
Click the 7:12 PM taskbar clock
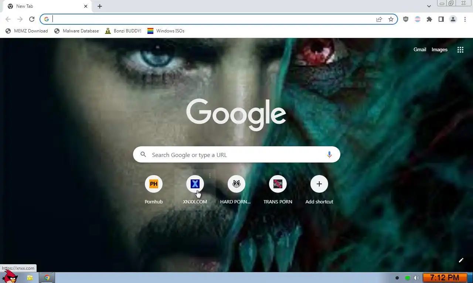tap(445, 278)
